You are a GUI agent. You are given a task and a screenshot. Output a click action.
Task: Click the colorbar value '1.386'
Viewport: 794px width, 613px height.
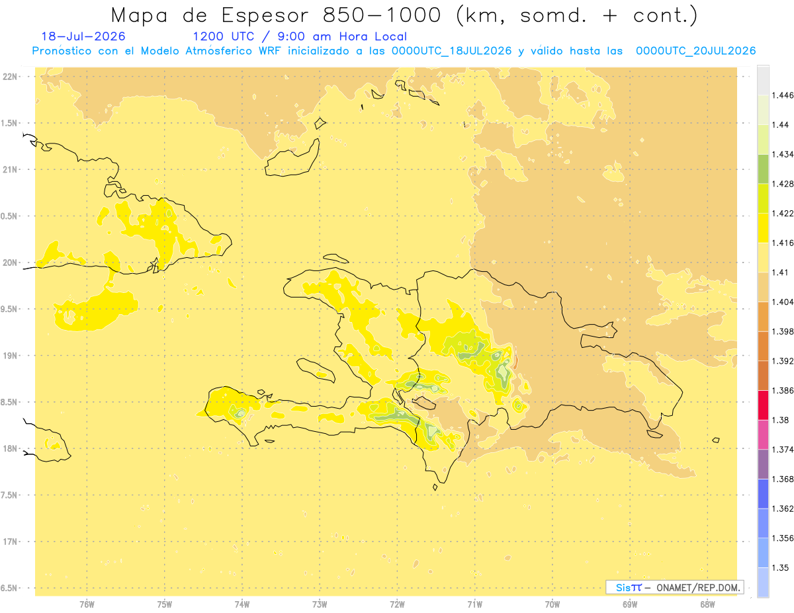click(782, 390)
